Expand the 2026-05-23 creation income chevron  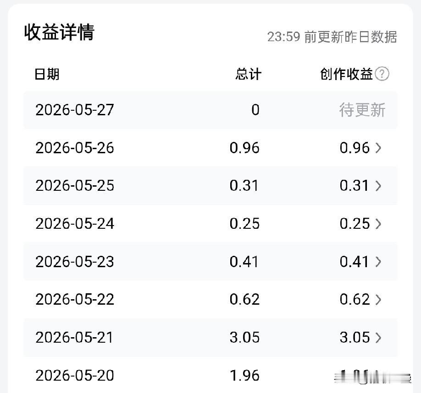[378, 262]
